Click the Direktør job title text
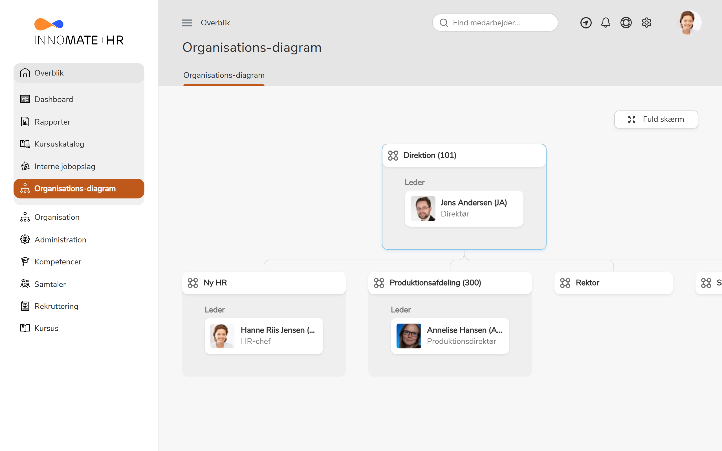Viewport: 722px width, 451px height. point(455,214)
